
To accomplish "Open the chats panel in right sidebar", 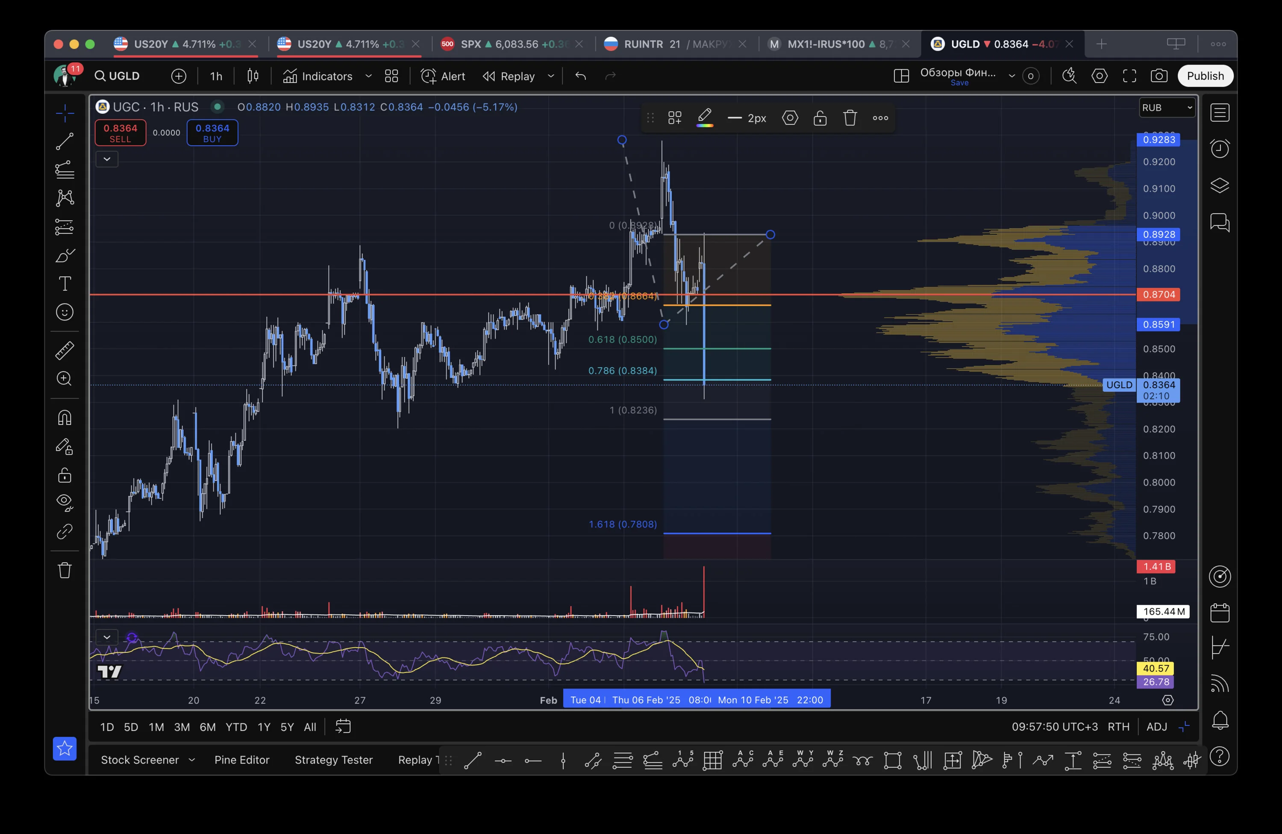I will coord(1220,222).
